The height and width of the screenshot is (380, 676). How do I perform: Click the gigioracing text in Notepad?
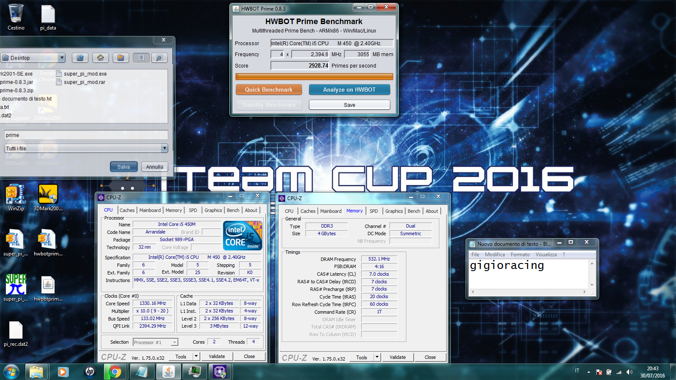(x=507, y=266)
